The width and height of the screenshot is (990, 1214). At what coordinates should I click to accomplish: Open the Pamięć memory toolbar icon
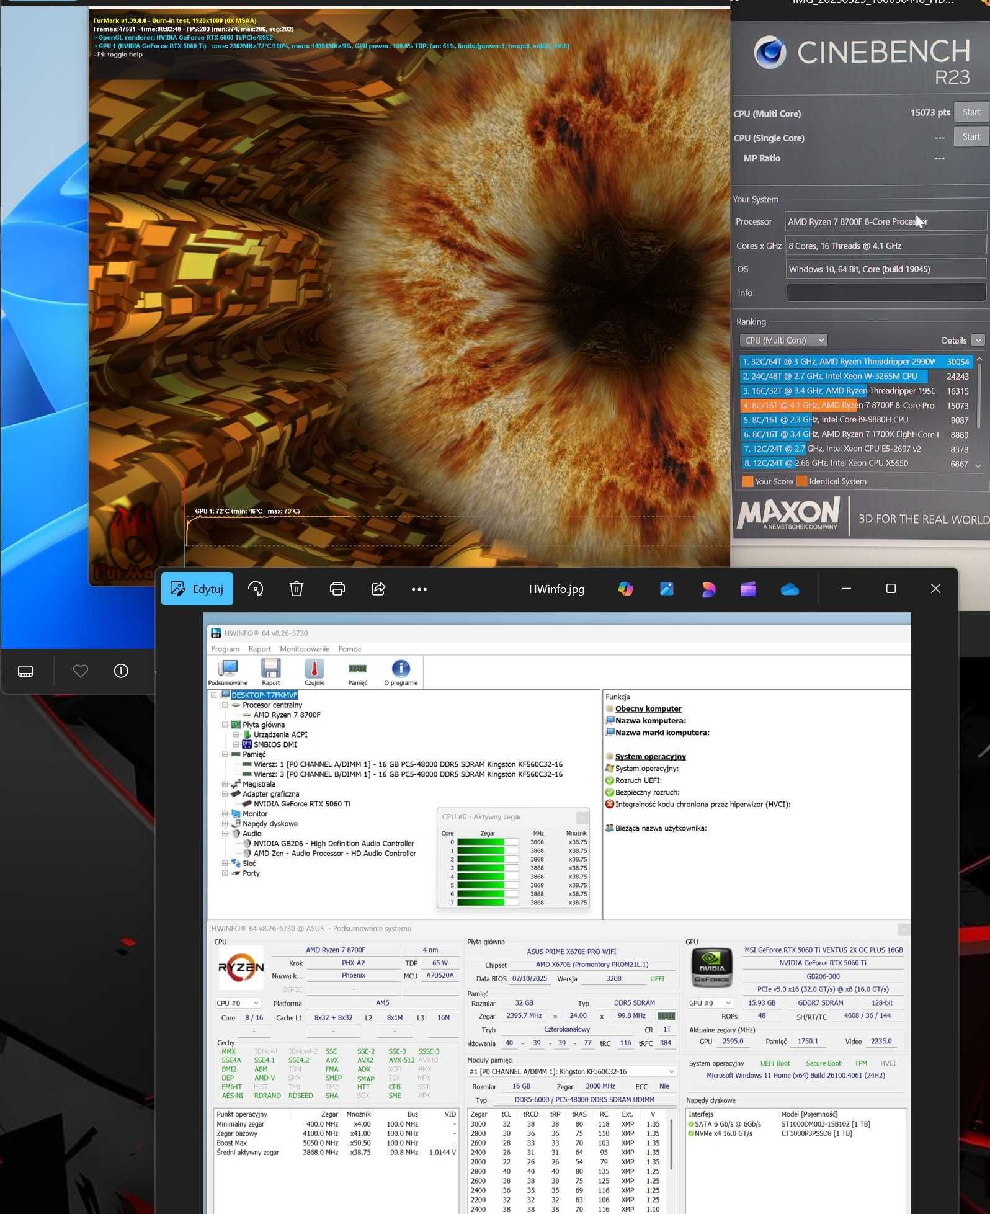[x=358, y=672]
